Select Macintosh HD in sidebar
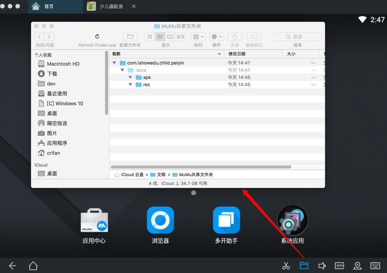 [63, 64]
